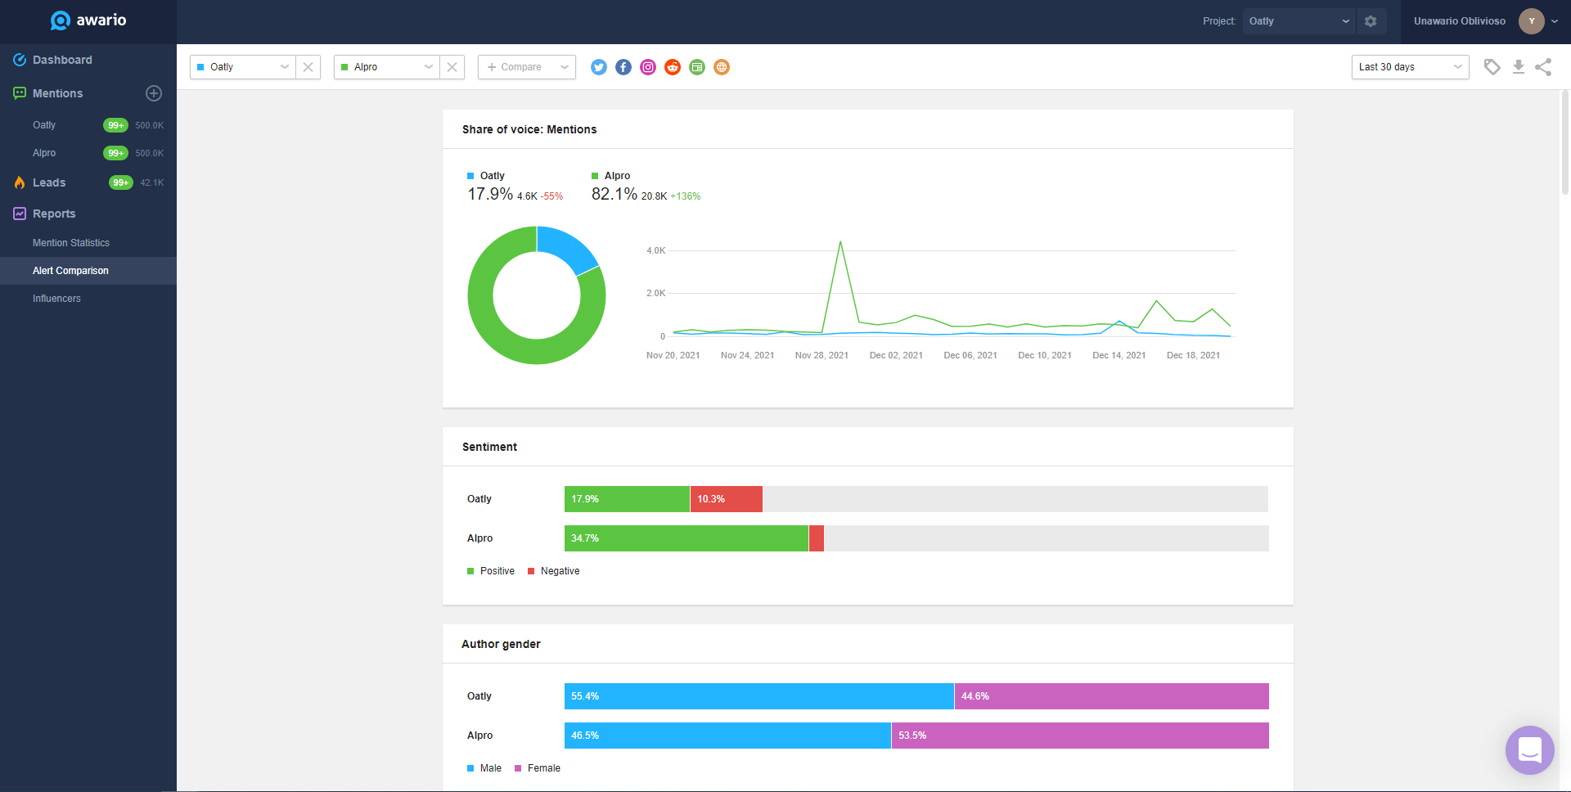
Task: Open the Last 30 days date range dropdown
Action: [1411, 67]
